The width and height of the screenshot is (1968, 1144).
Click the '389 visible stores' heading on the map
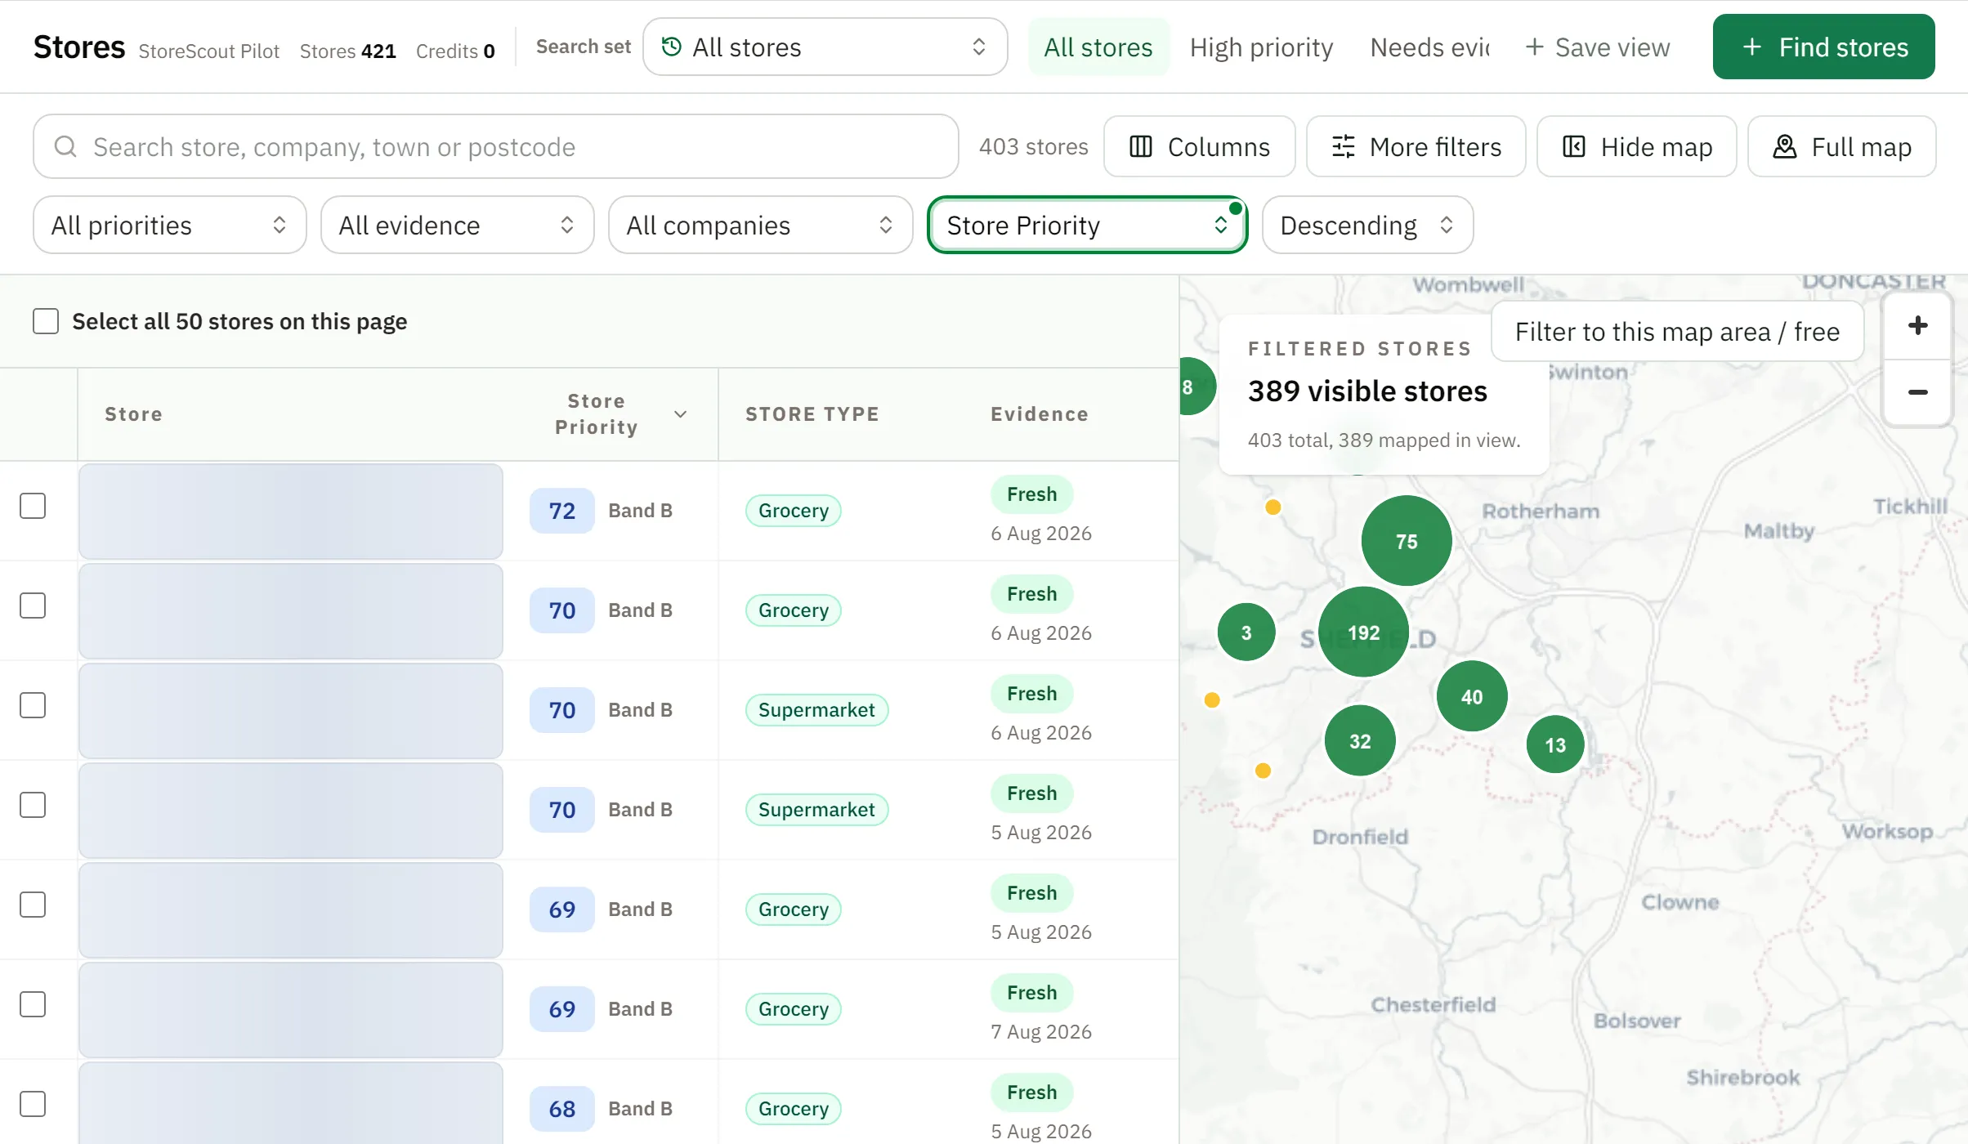click(x=1367, y=391)
